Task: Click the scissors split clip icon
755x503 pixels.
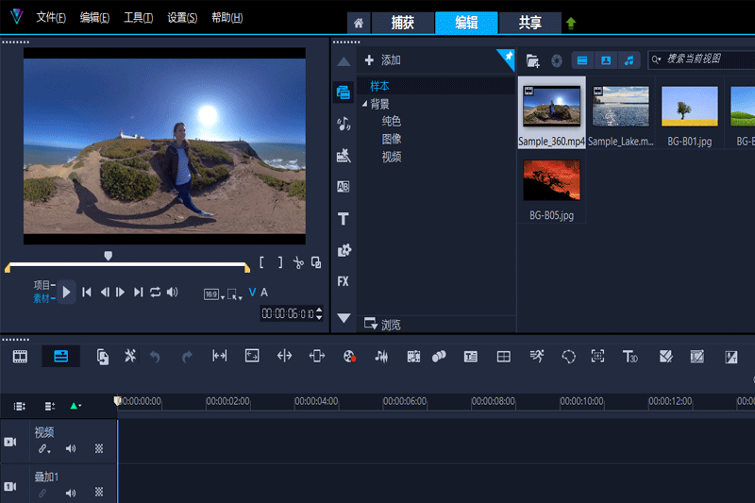Action: (x=298, y=263)
